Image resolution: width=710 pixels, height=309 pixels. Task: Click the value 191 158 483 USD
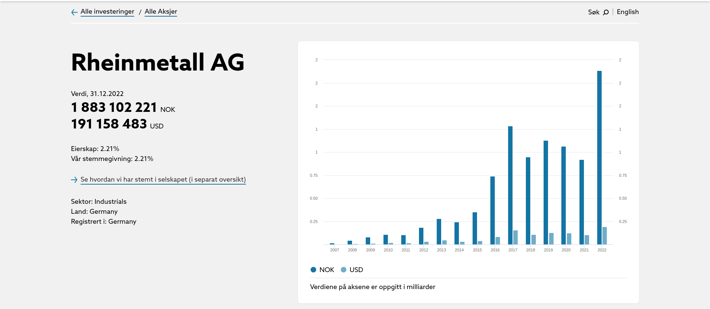coord(117,124)
